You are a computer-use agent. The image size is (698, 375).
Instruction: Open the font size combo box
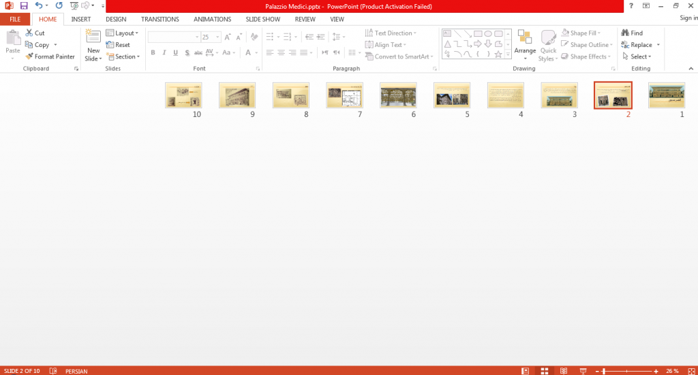(x=211, y=37)
